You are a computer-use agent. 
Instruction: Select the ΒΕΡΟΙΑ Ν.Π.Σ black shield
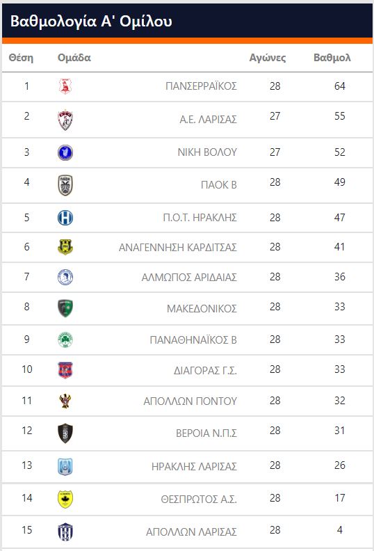tap(65, 433)
